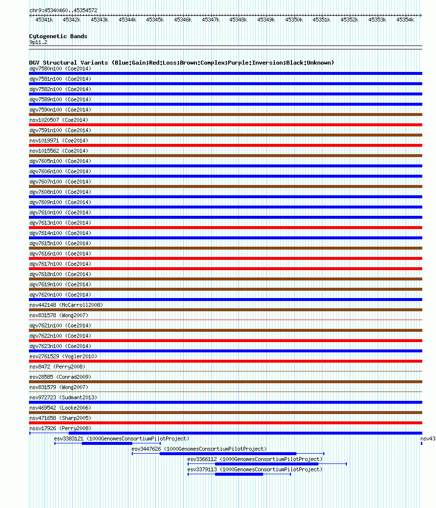Image resolution: width=436 pixels, height=508 pixels.
Task: Click the nsv471658 (Sharp2005) label
Action: pos(60,418)
